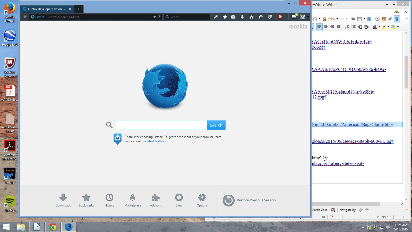
Task: Open Firefox Developer Tools wrench icon
Action: [x=216, y=17]
